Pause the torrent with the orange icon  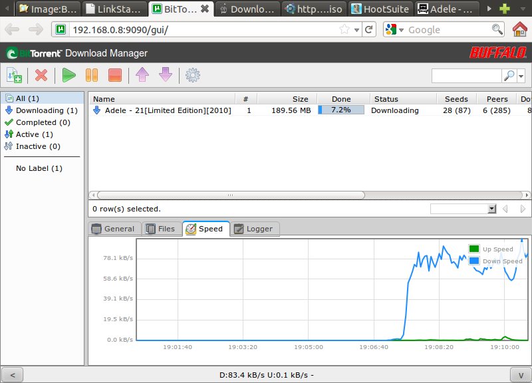click(92, 75)
